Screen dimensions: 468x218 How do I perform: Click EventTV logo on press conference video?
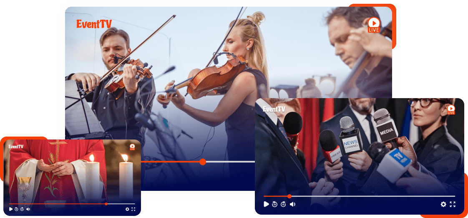[x=274, y=109]
